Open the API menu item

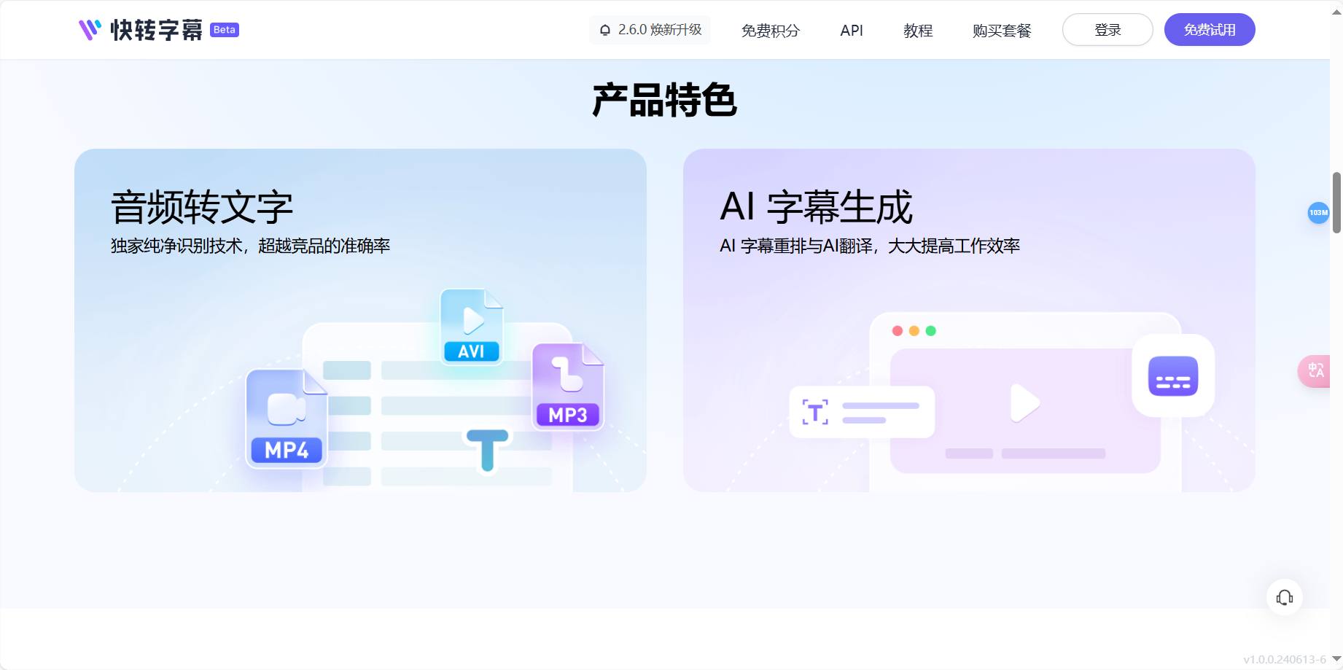coord(851,30)
